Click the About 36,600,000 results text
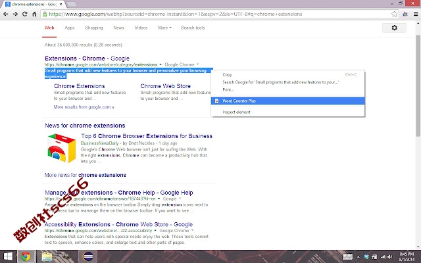This screenshot has height=263, width=421. 84,45
